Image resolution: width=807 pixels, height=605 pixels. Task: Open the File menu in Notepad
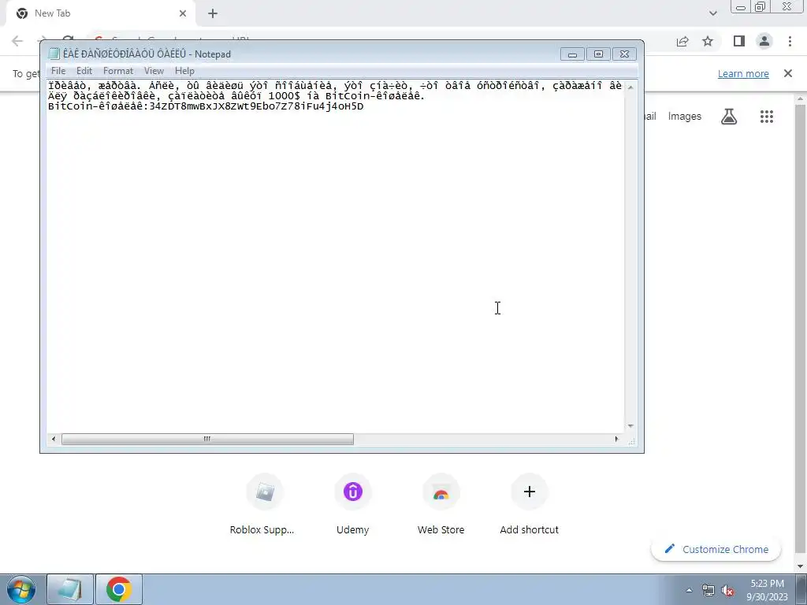[x=58, y=70]
